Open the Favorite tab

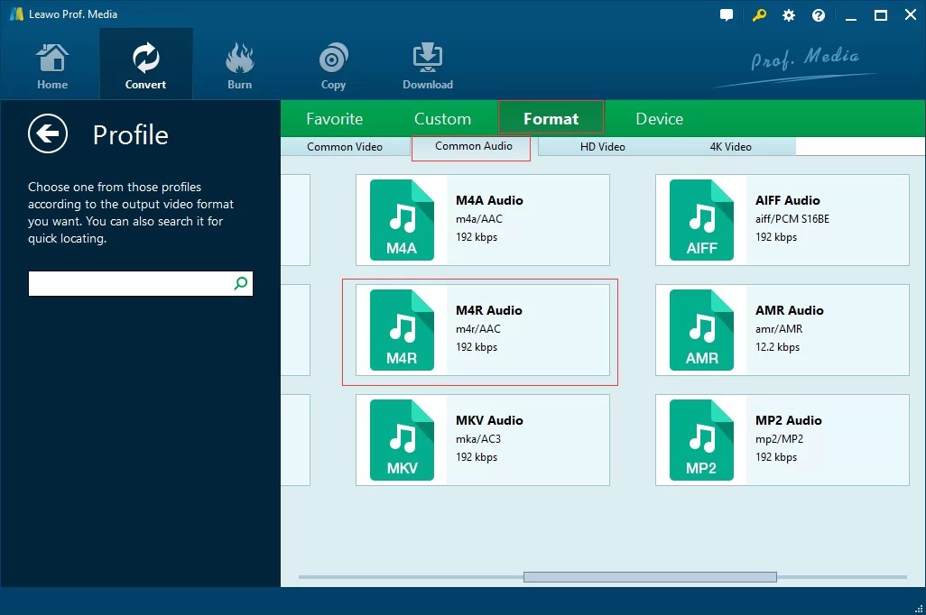(335, 118)
